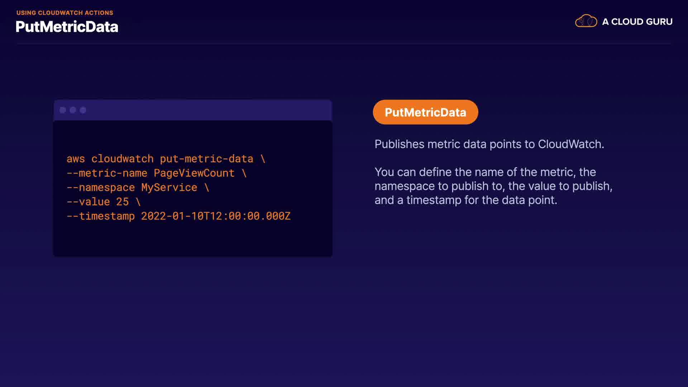Image resolution: width=688 pixels, height=387 pixels.
Task: Click the PutMetricData slide title heading
Action: (67, 27)
